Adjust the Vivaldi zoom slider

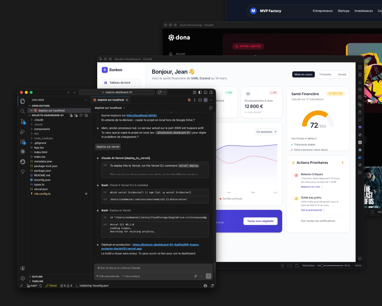pos(322,266)
